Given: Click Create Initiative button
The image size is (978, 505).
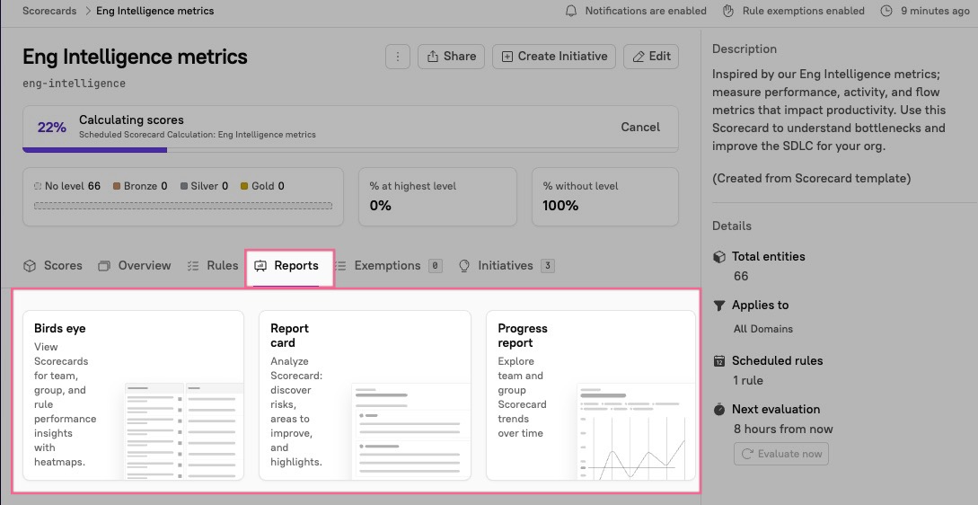Looking at the screenshot, I should coord(554,57).
